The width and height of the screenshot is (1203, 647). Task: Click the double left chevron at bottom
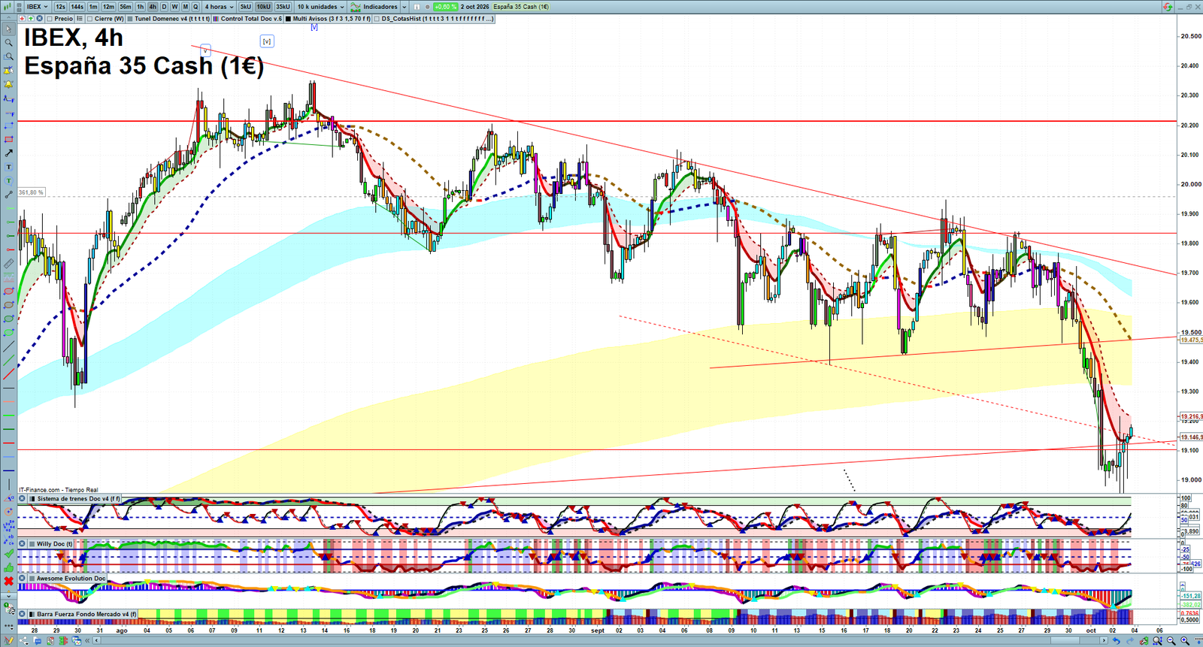[x=87, y=640]
